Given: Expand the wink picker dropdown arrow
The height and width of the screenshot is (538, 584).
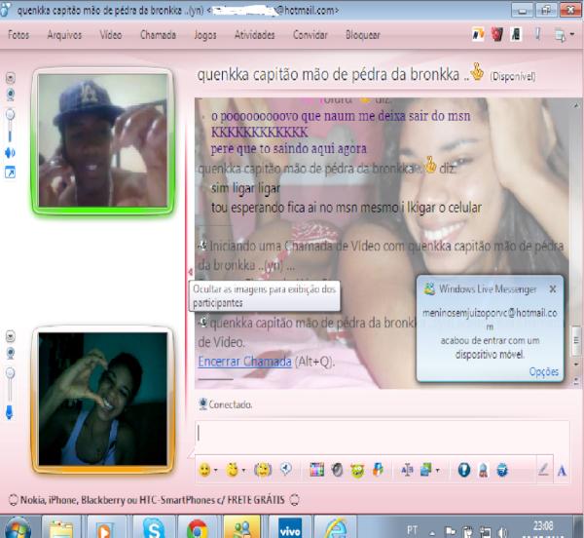Looking at the screenshot, I should pos(243,470).
